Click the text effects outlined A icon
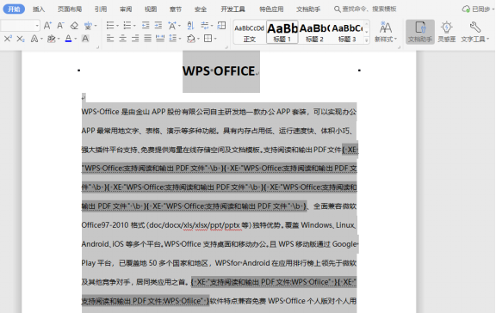Viewport: 496px width, 313px height. [34, 39]
